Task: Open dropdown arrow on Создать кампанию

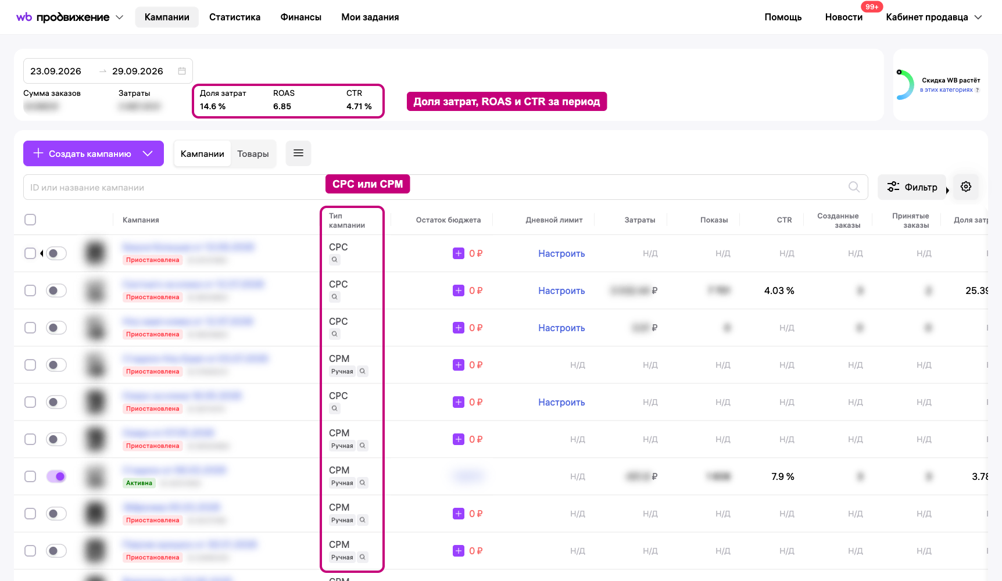Action: (148, 153)
